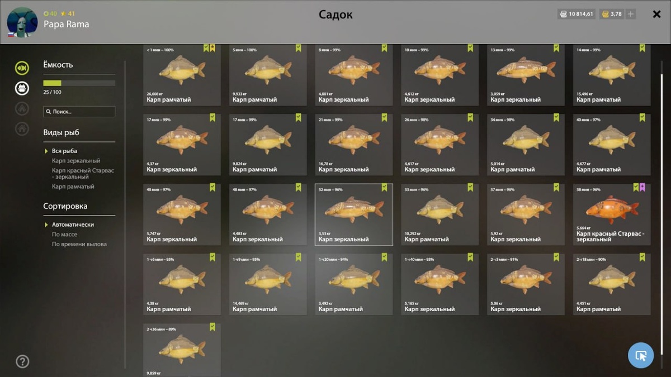Viewport: 671px width, 377px height.
Task: Filter by 'Карп зеркальный' species
Action: coord(76,161)
